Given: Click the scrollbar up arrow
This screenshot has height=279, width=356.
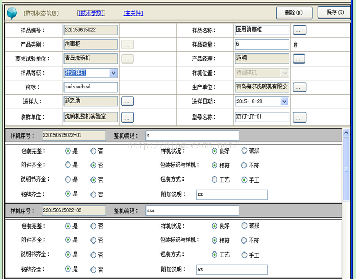Looking at the screenshot, I should click(x=346, y=132).
